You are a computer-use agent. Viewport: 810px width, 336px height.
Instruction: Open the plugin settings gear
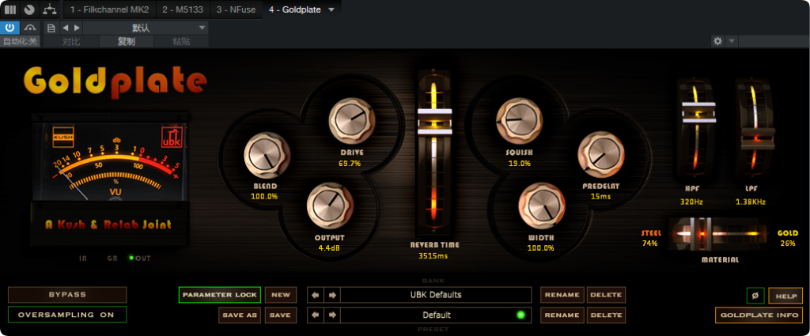click(717, 41)
